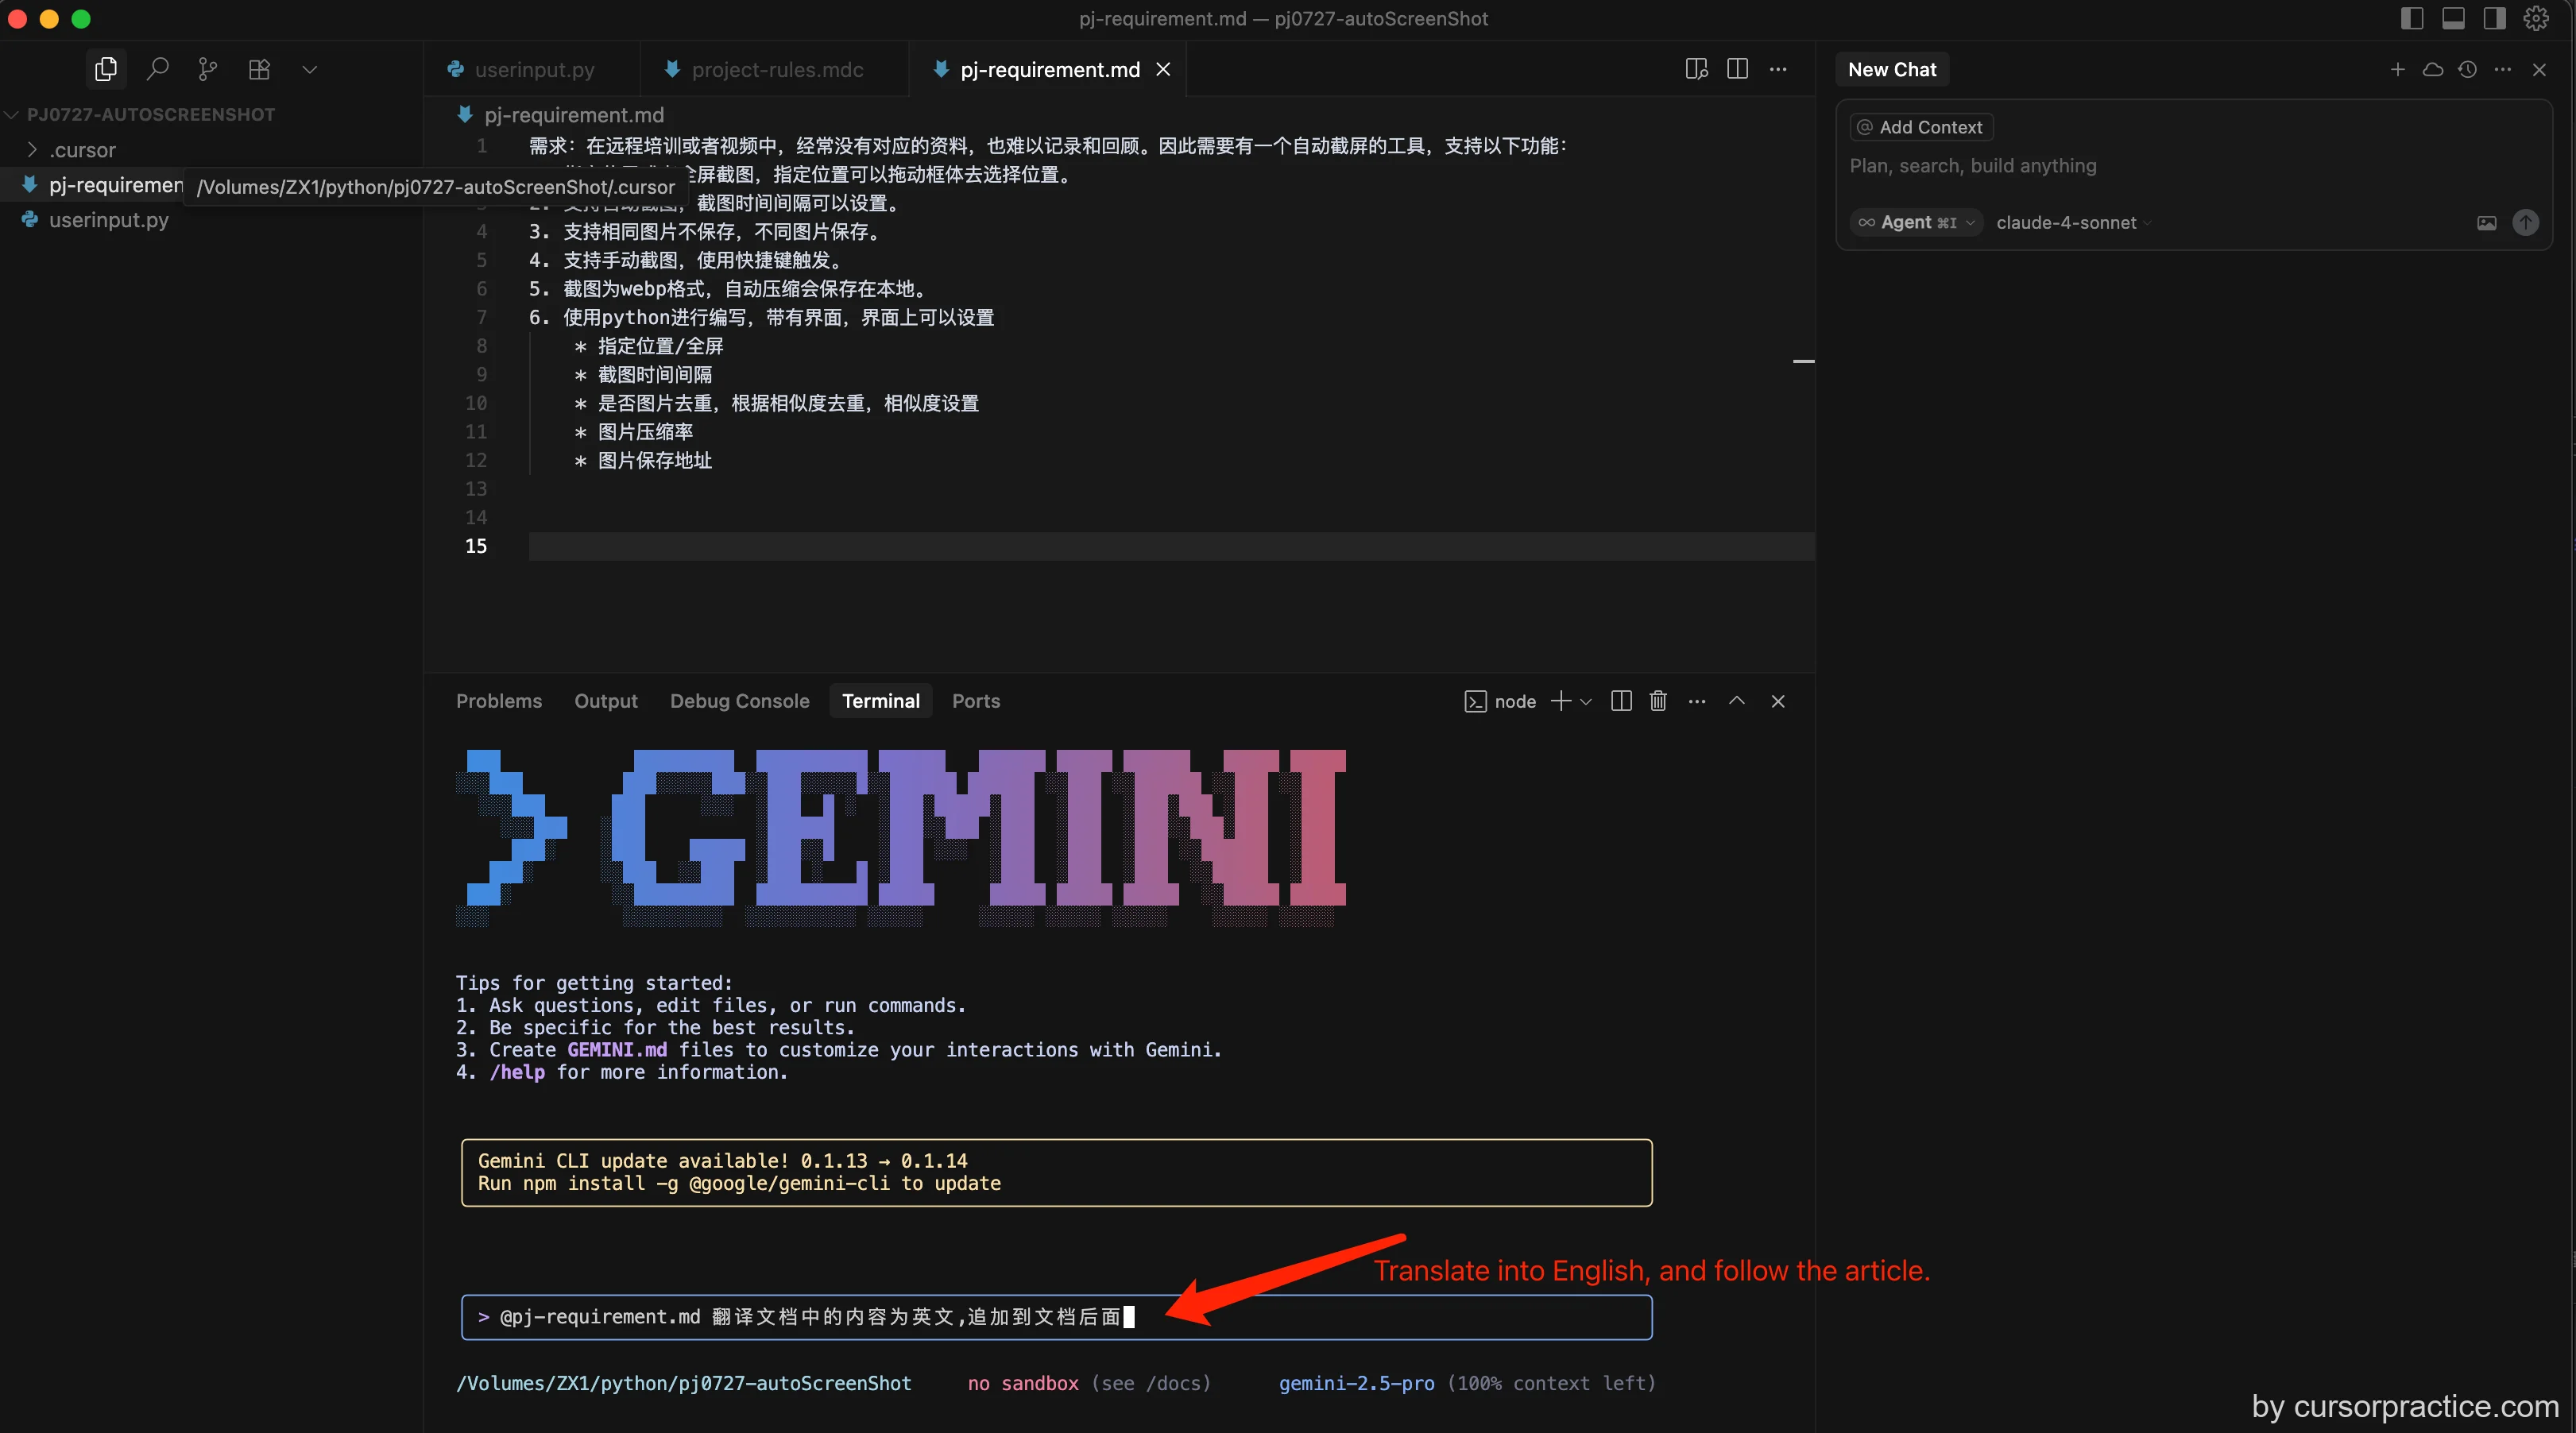Show chat history clock icon

(x=2468, y=69)
